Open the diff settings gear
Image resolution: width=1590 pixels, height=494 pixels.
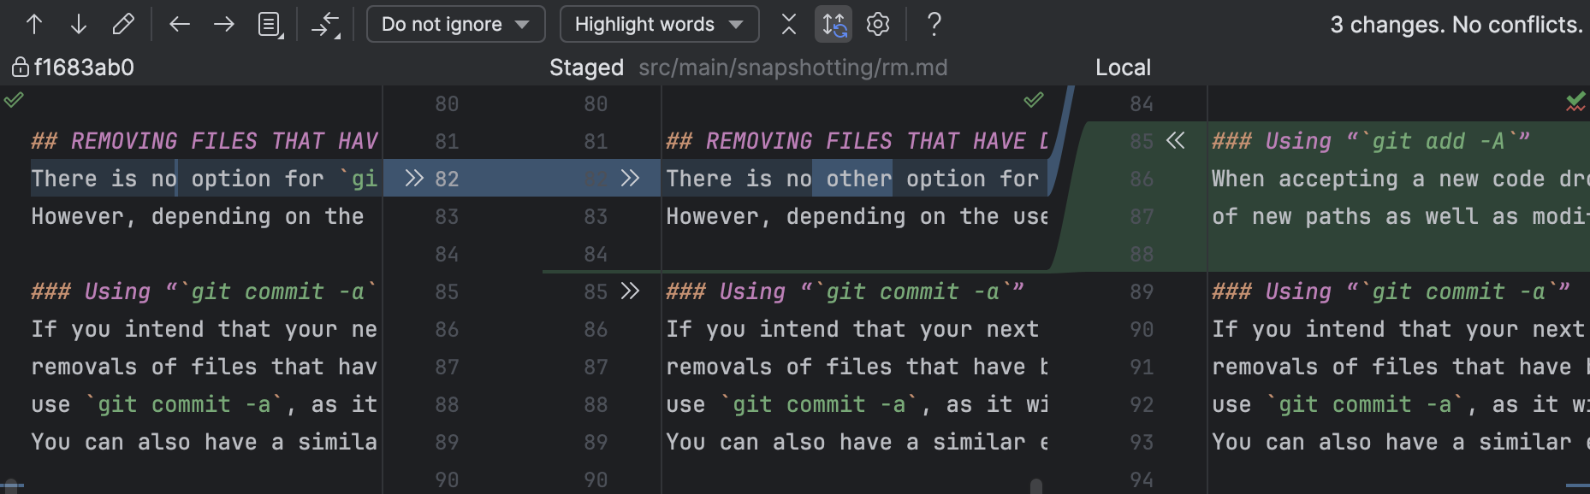click(877, 24)
